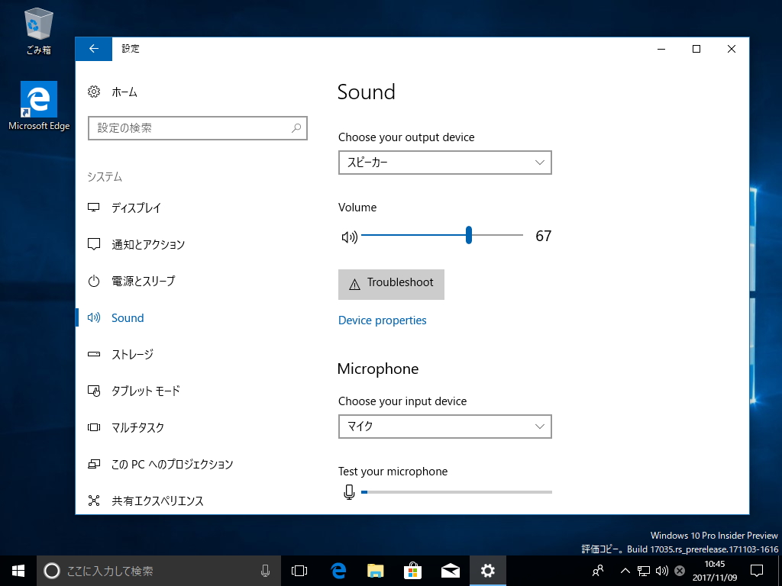Click the volume value 67
Image resolution: width=782 pixels, height=586 pixels.
tap(543, 236)
